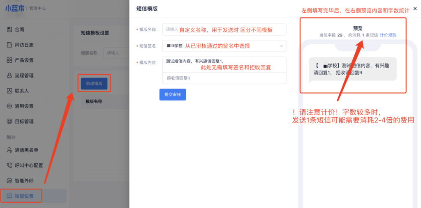Click the 目标管理 target icon

point(9,121)
